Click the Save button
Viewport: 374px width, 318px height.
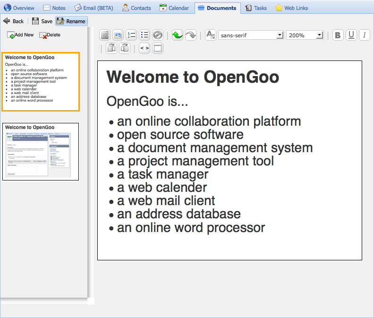(42, 21)
